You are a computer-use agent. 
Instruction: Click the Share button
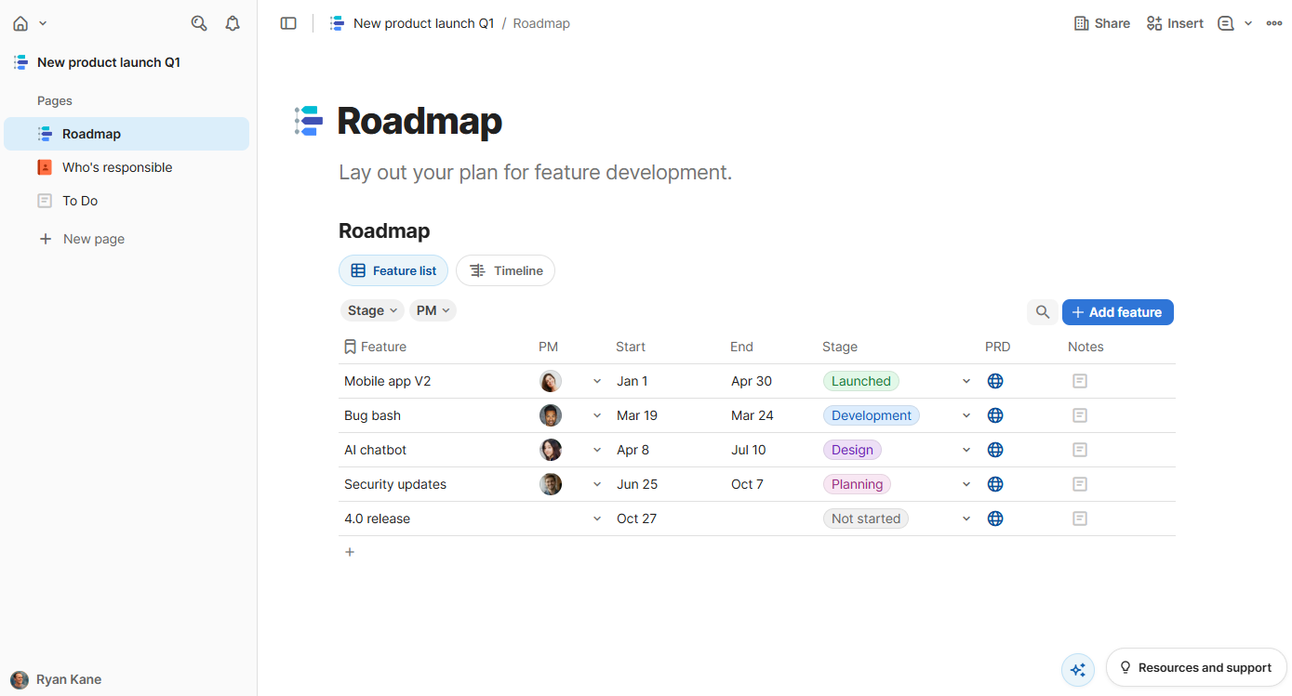point(1101,22)
